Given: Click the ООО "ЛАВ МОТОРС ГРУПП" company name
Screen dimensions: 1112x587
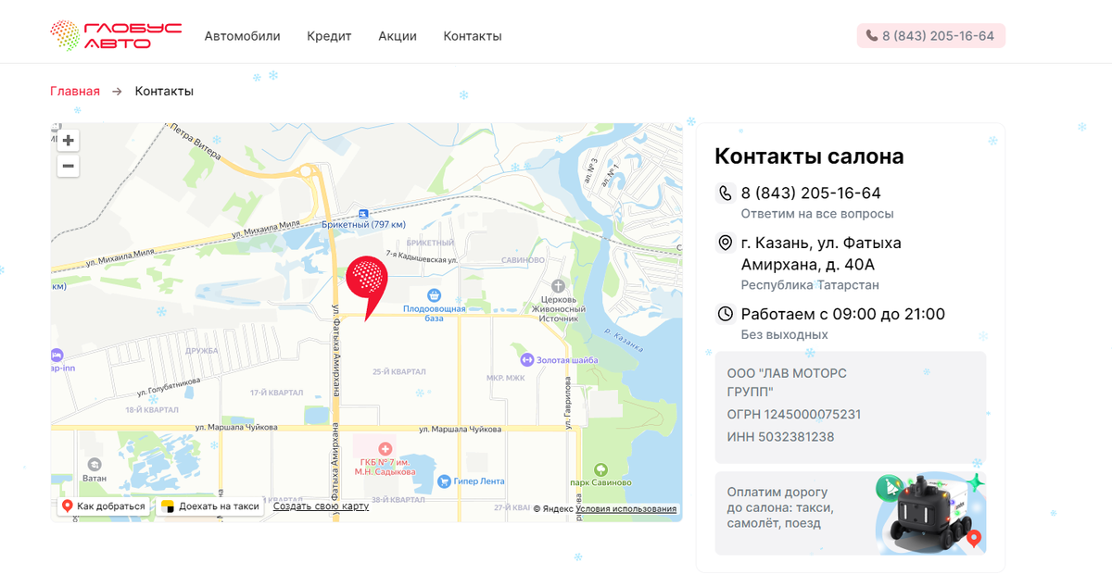Looking at the screenshot, I should tap(787, 382).
